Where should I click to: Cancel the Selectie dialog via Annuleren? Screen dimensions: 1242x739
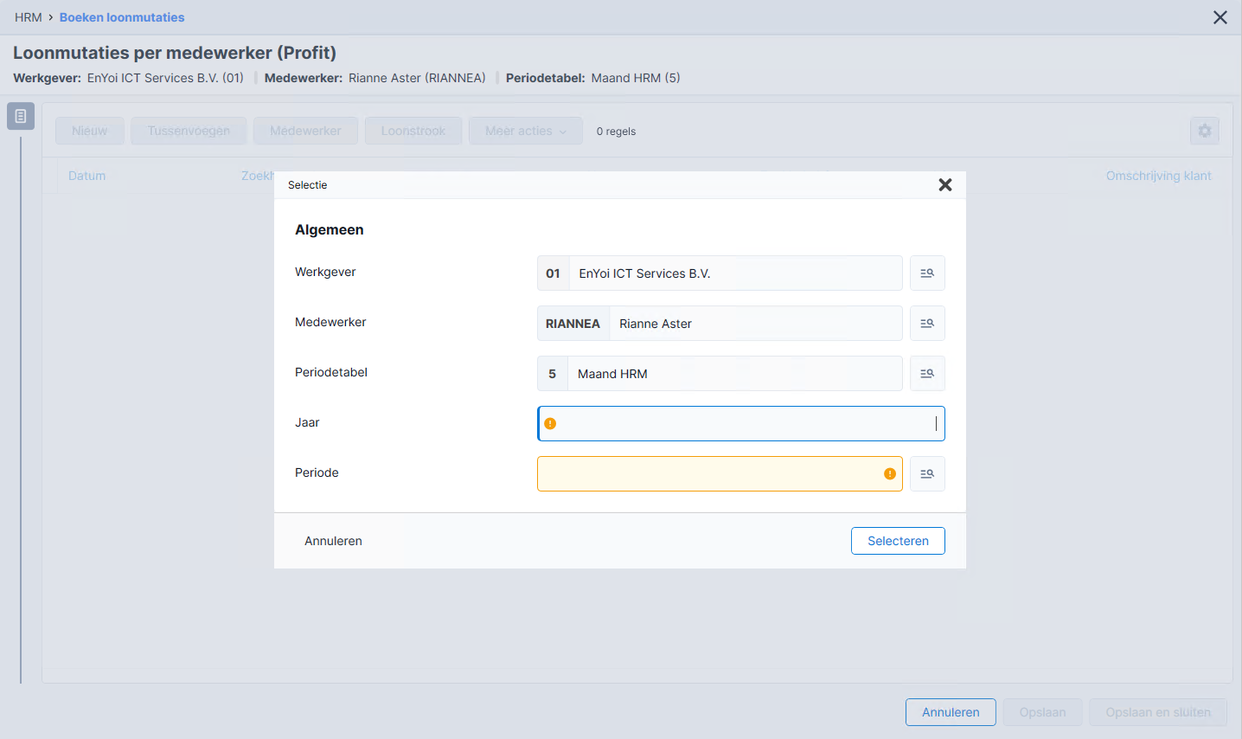(x=333, y=541)
